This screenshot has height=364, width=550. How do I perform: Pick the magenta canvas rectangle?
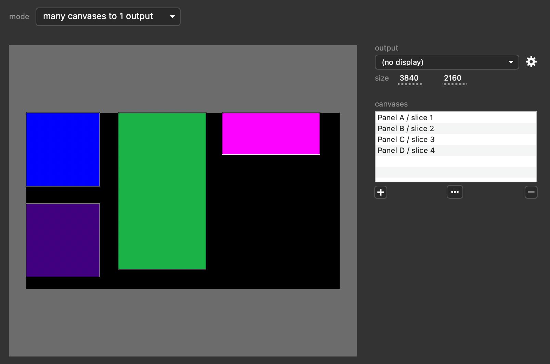click(x=271, y=134)
